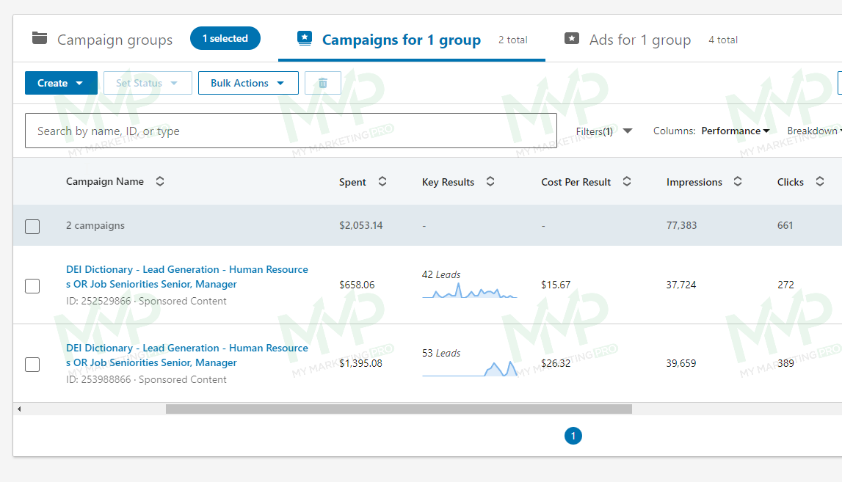Click the Ads for 1 group star icon
The width and height of the screenshot is (842, 482).
click(572, 39)
